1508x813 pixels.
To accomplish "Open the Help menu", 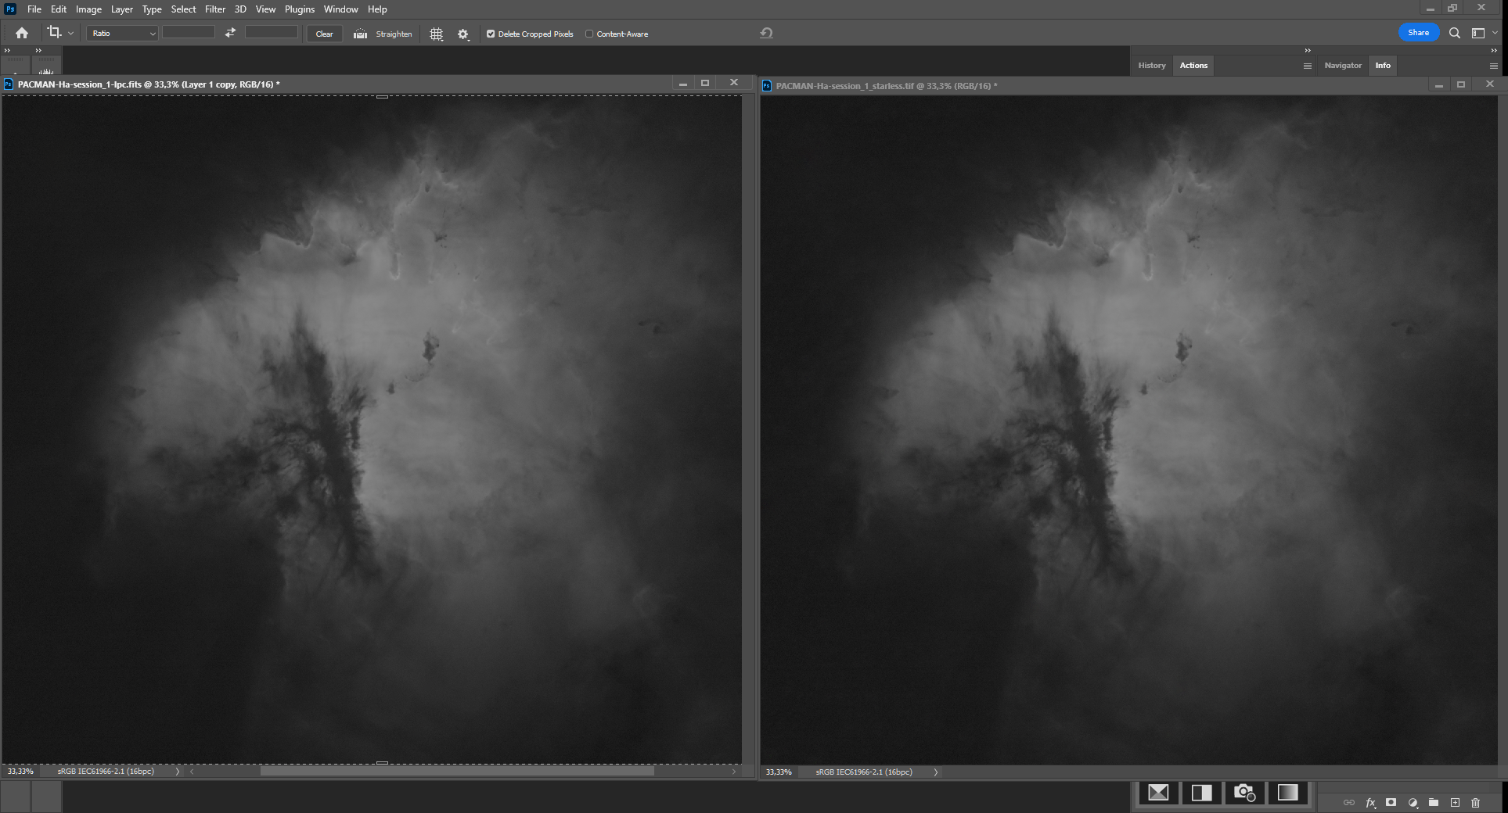I will pos(377,9).
